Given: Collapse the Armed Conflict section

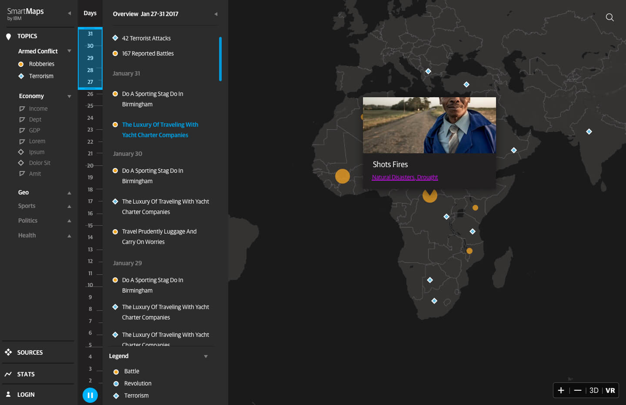Looking at the screenshot, I should (69, 51).
